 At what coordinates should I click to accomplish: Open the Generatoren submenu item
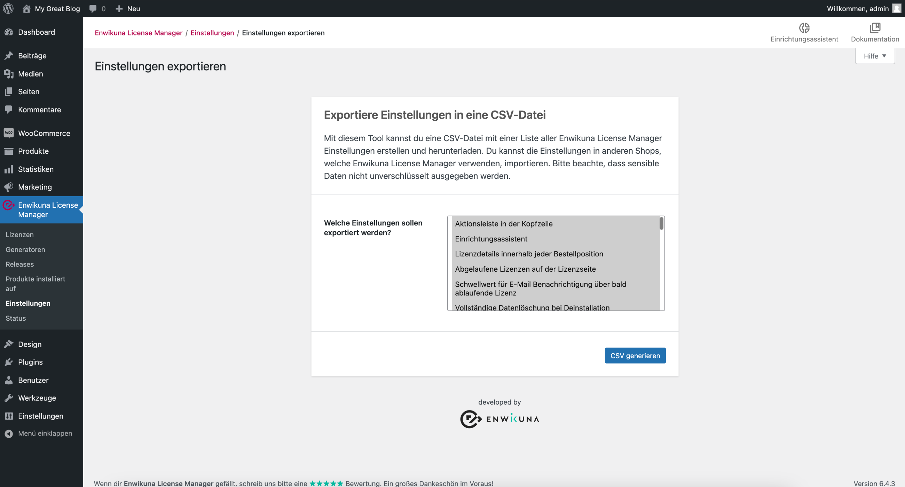tap(25, 250)
